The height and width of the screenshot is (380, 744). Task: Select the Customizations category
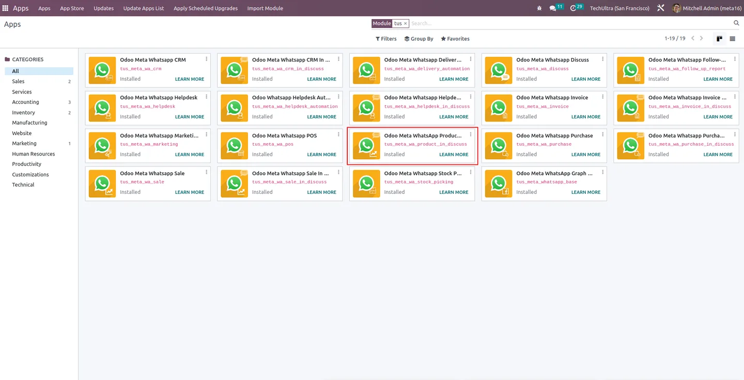click(39, 175)
